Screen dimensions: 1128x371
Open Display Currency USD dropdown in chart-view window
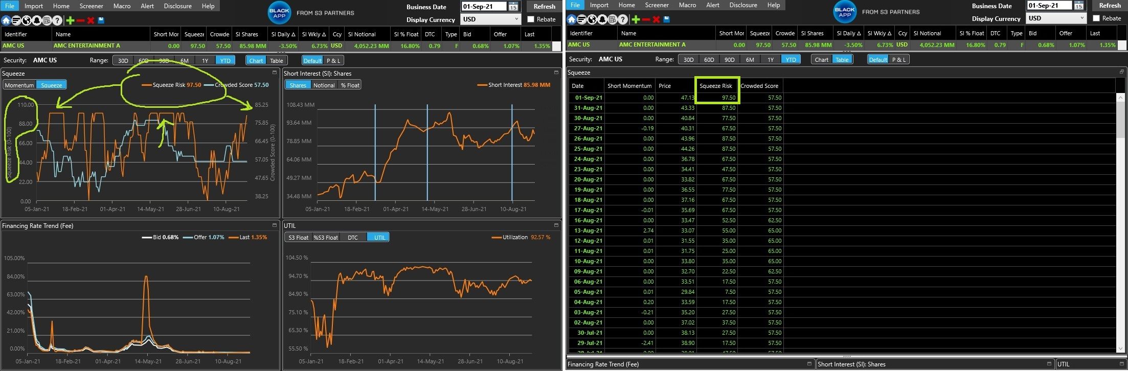pos(491,19)
